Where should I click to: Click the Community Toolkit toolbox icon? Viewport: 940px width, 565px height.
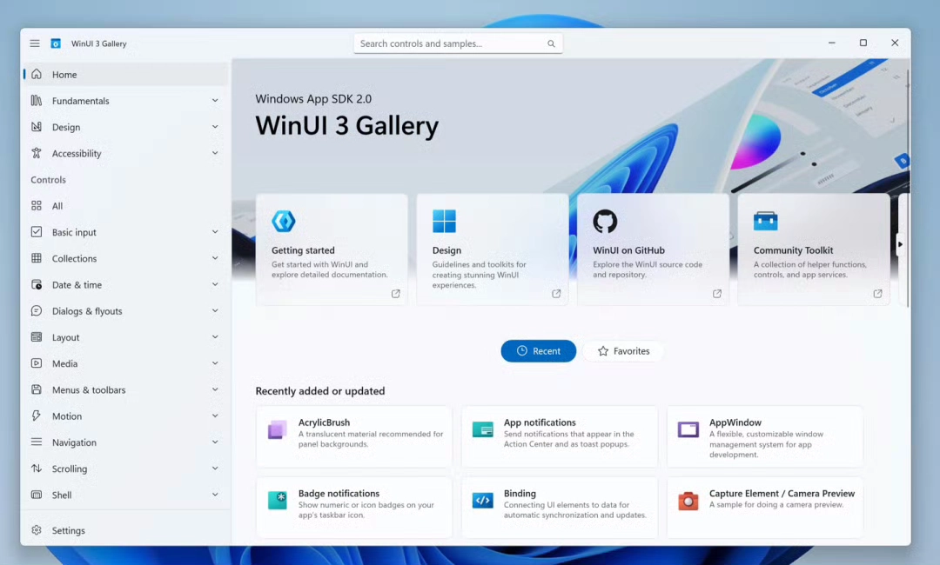pyautogui.click(x=766, y=221)
